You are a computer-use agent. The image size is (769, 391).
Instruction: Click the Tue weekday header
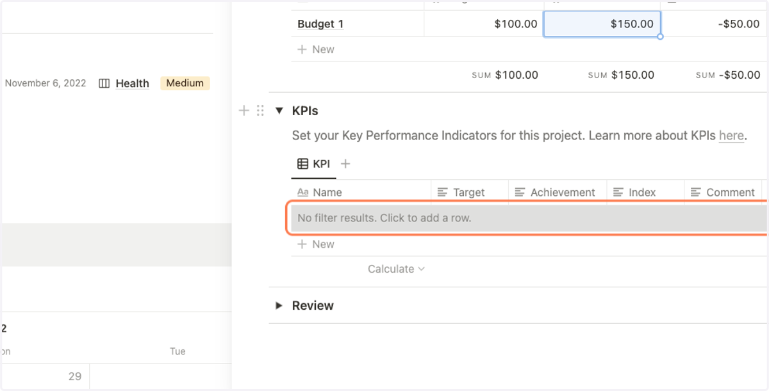(178, 351)
